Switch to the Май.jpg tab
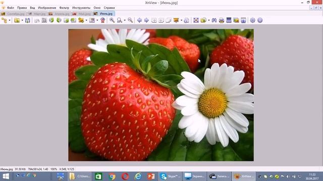 point(82,14)
